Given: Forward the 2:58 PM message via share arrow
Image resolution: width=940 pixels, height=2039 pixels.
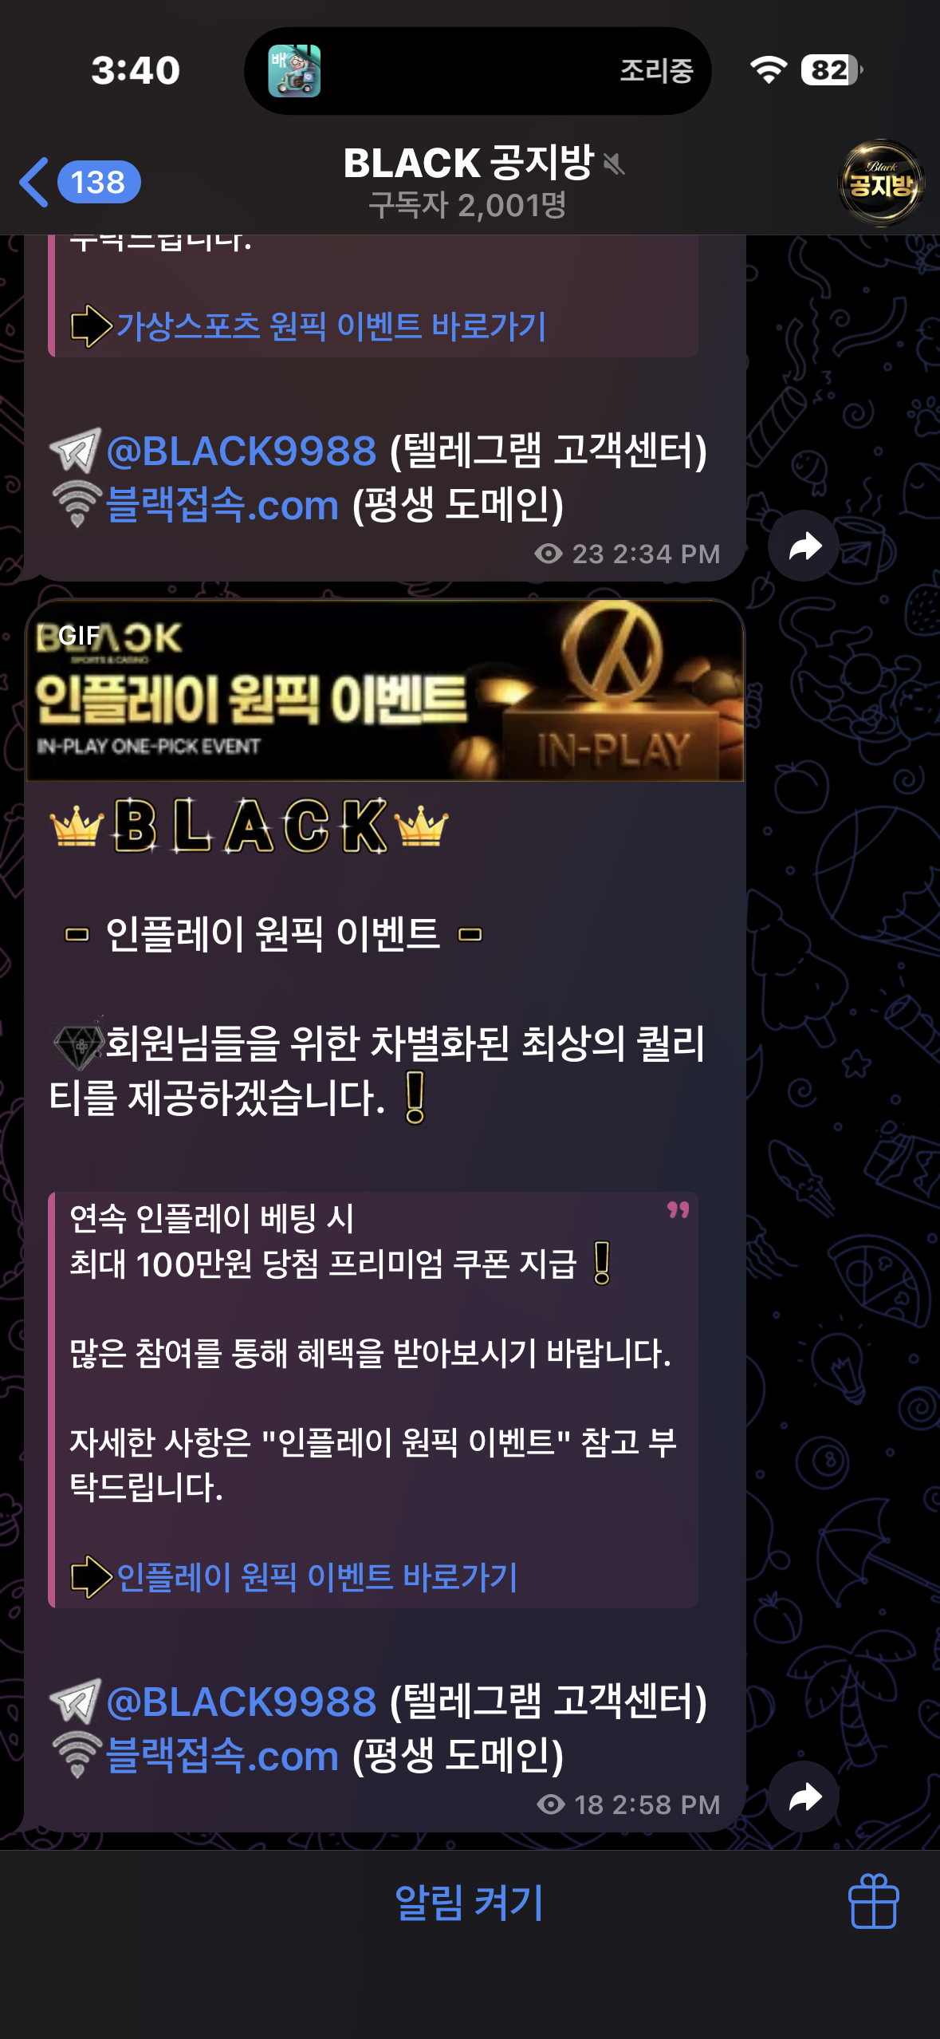Looking at the screenshot, I should click(x=804, y=1797).
